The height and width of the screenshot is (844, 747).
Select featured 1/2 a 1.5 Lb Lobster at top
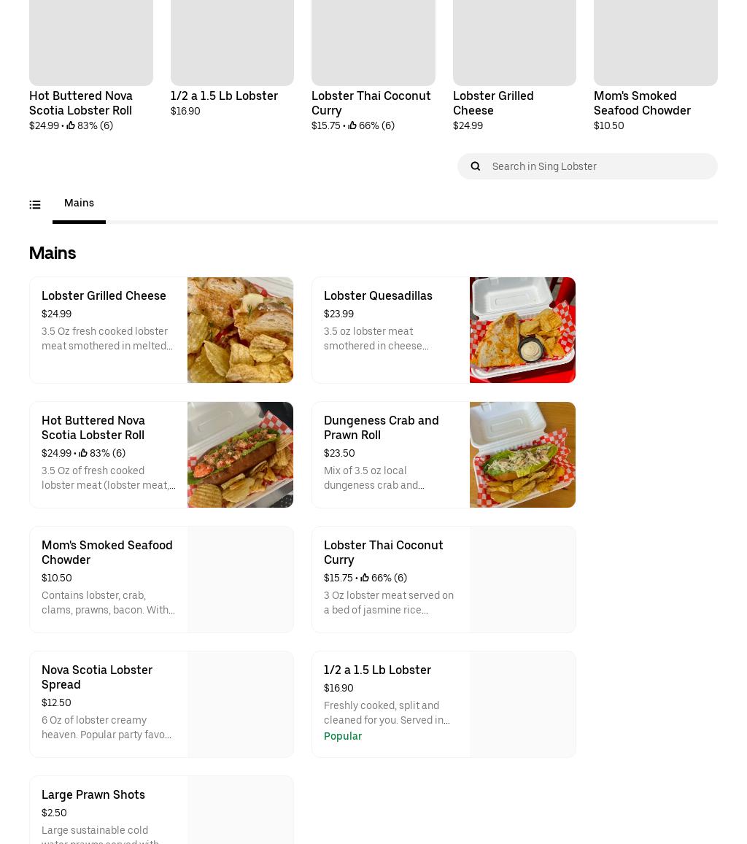pos(224,96)
